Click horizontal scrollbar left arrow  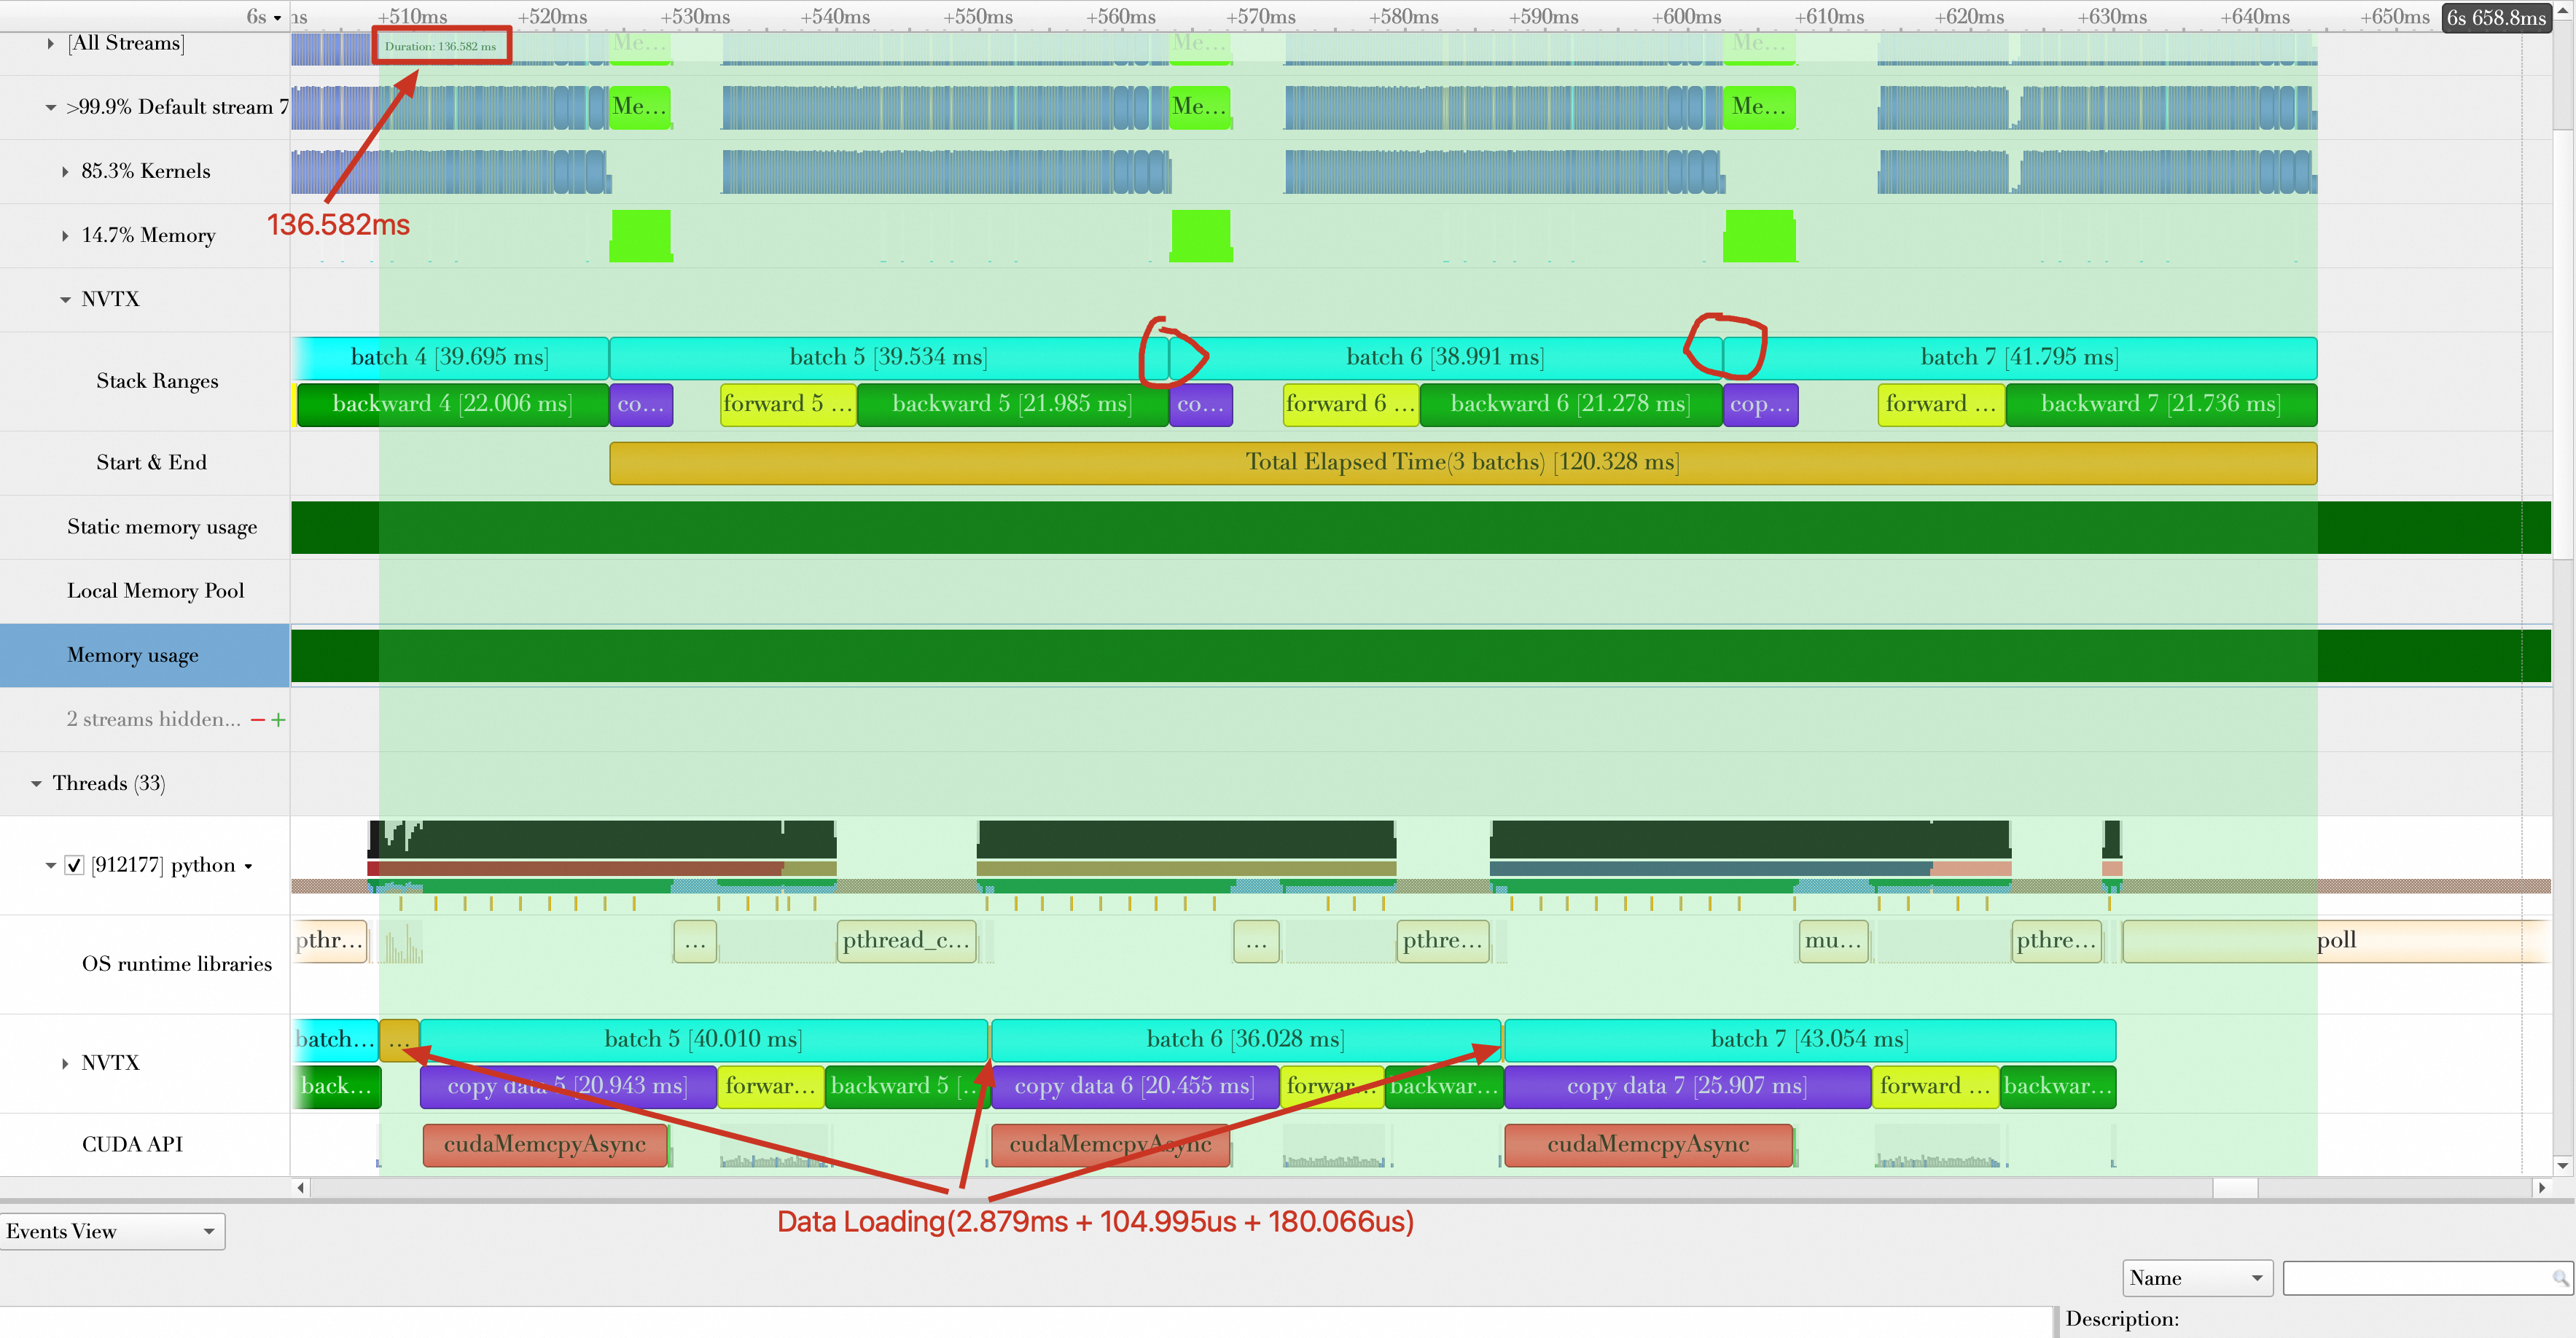pyautogui.click(x=301, y=1188)
